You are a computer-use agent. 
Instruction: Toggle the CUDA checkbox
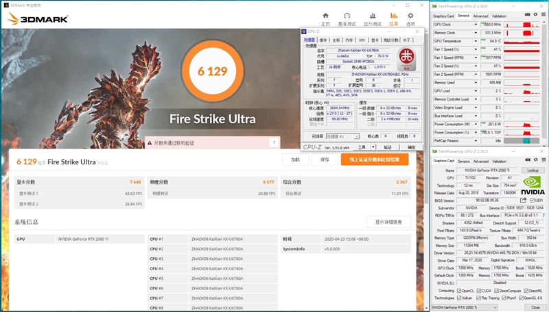tap(478, 291)
